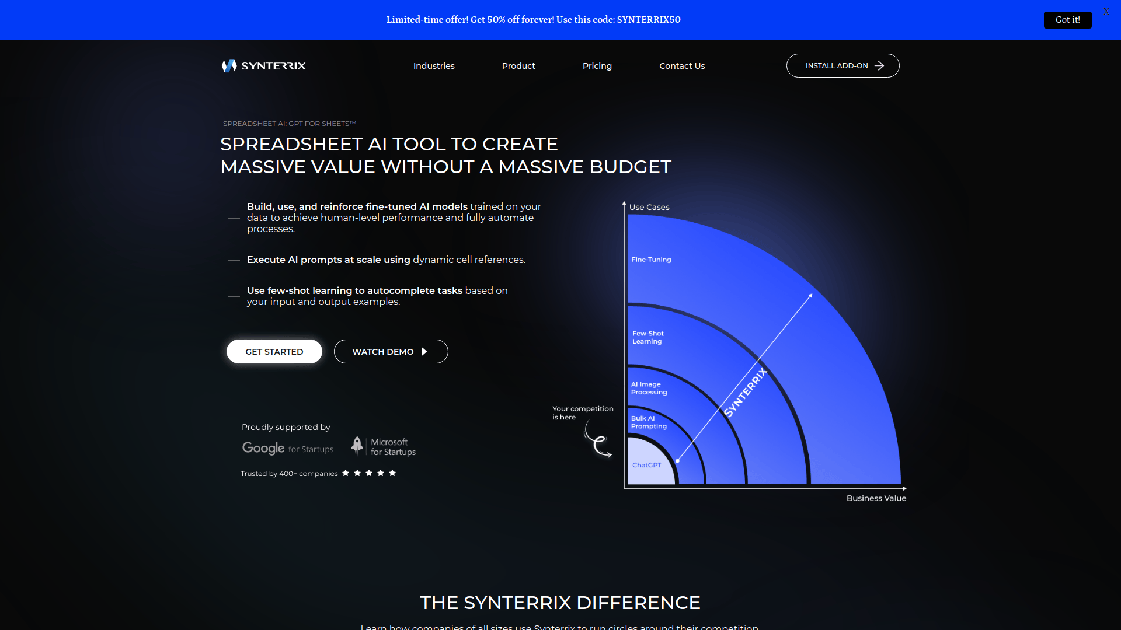Open the Industries navigation menu

pyautogui.click(x=433, y=65)
